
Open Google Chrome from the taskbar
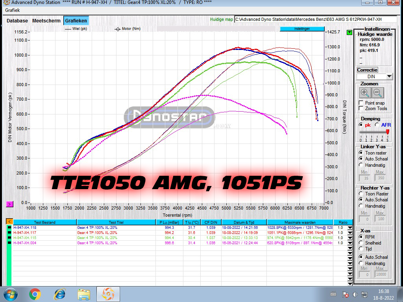point(35,294)
